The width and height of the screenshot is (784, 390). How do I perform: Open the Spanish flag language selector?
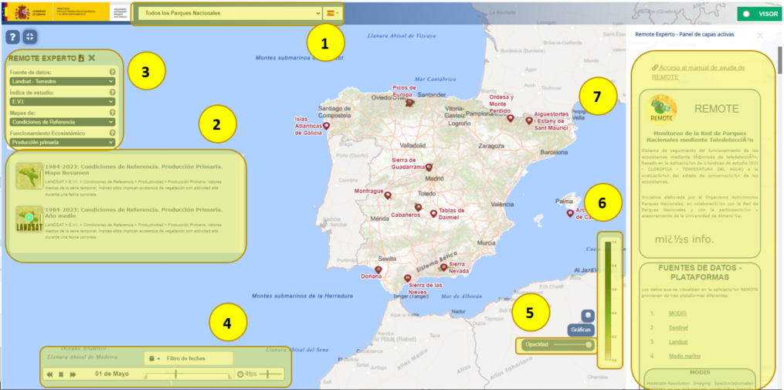(334, 13)
